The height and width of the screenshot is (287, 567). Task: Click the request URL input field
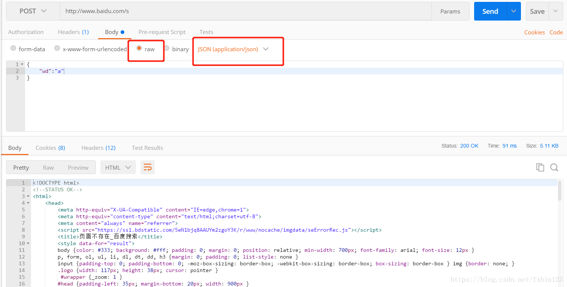pos(245,11)
